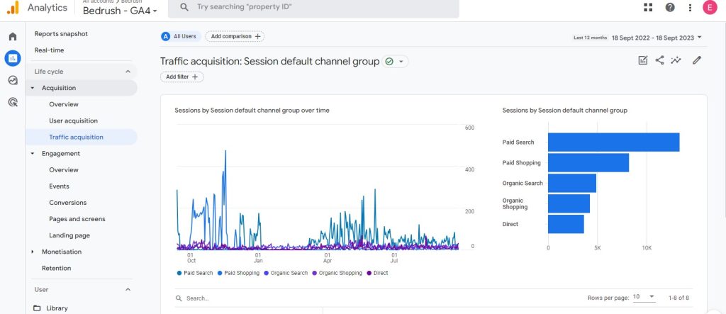The width and height of the screenshot is (726, 314).
Task: Click Add comparison button
Action: tap(235, 36)
